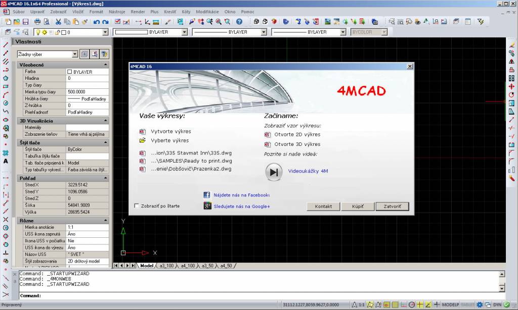Toggle layer on/off lightbulb in layer box
Screen dimensions: 518x310
point(37,32)
